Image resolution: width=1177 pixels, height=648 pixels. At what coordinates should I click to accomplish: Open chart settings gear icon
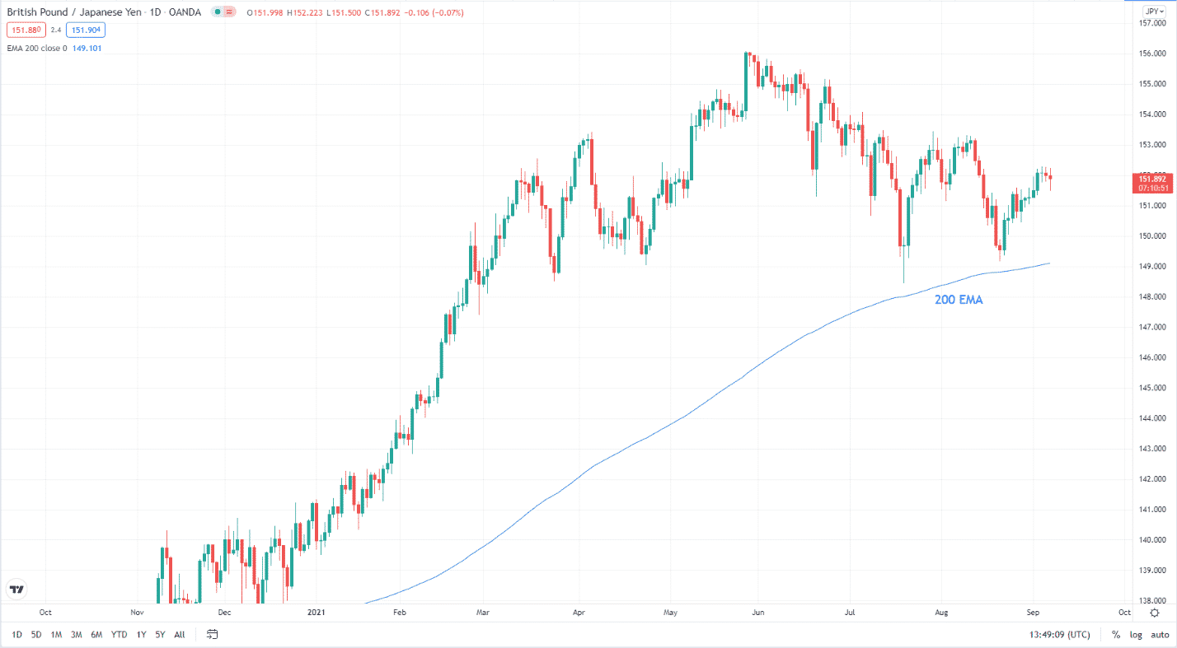pyautogui.click(x=1154, y=613)
